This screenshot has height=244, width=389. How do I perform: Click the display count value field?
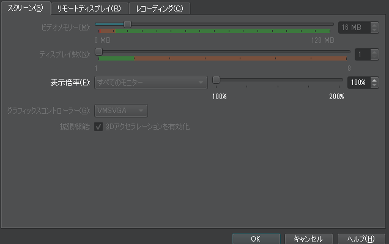363,54
